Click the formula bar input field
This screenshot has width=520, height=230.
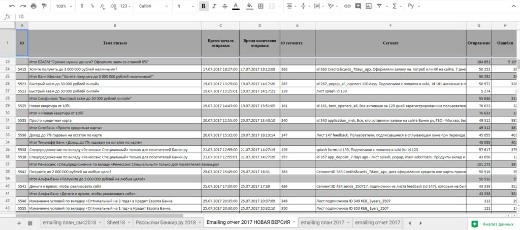tap(265, 17)
